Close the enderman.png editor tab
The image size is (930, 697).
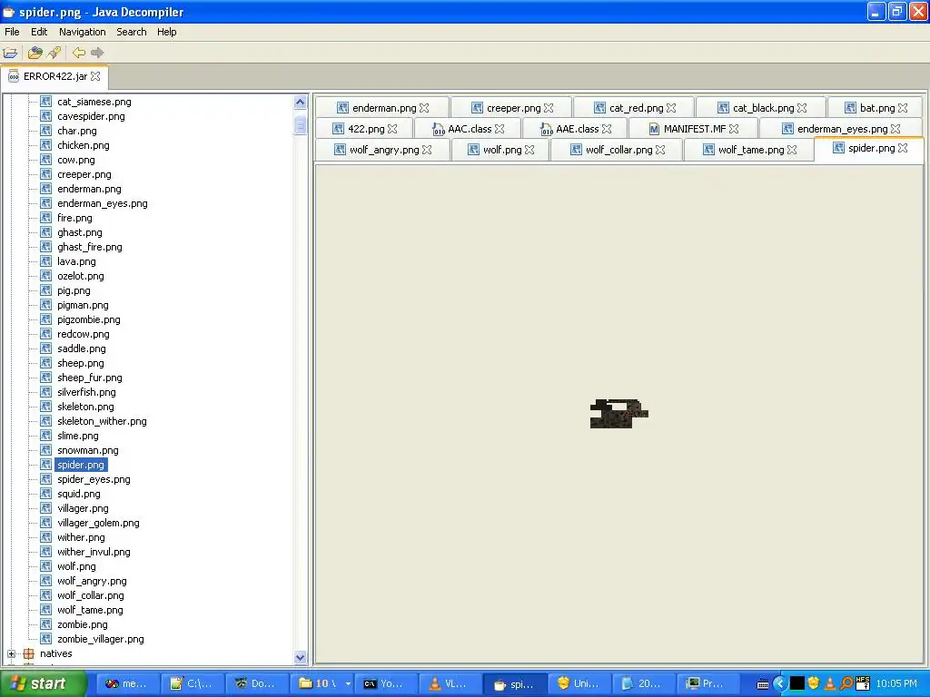pyautogui.click(x=424, y=108)
